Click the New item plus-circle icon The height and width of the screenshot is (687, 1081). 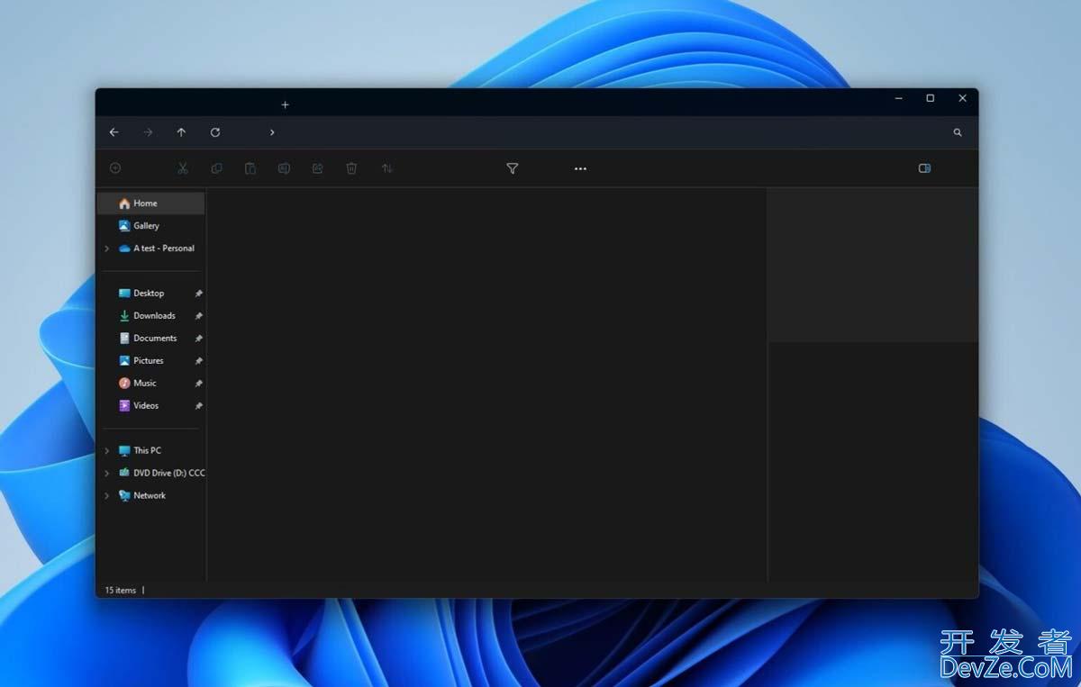pyautogui.click(x=115, y=168)
